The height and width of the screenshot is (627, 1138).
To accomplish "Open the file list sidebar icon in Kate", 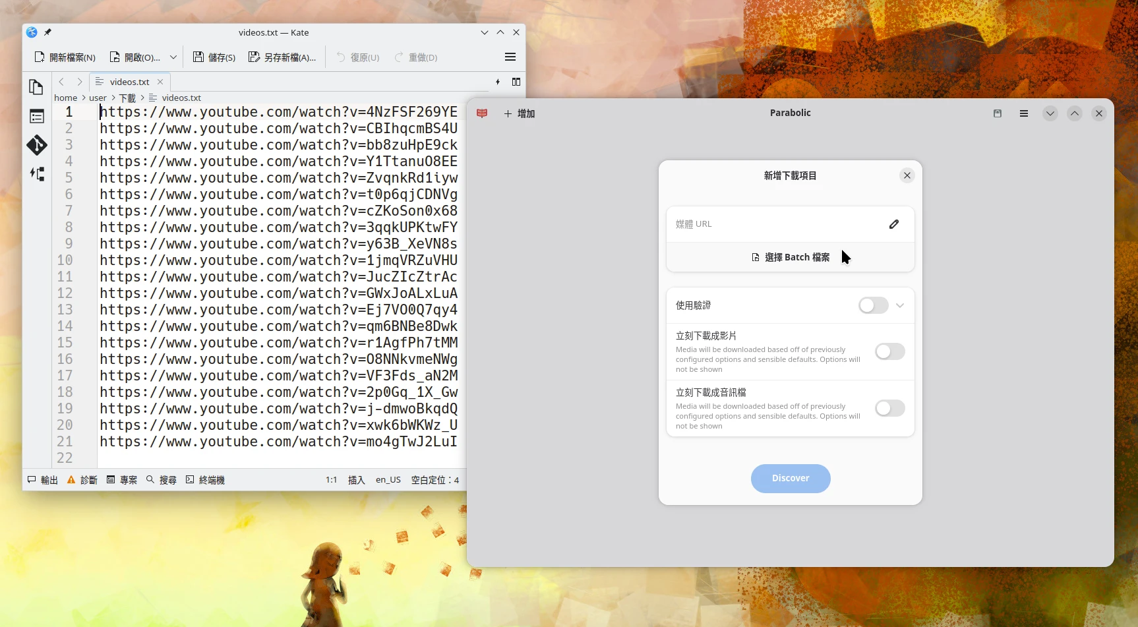I will tap(37, 117).
